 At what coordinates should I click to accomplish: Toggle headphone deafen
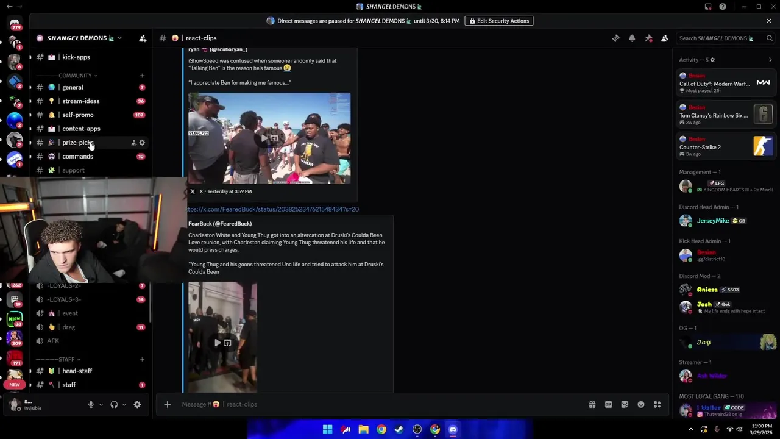(x=114, y=404)
